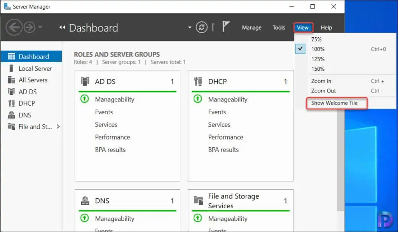The image size is (398, 232).
Task: Click File and Storage Manageability status icon
Action: (198, 218)
